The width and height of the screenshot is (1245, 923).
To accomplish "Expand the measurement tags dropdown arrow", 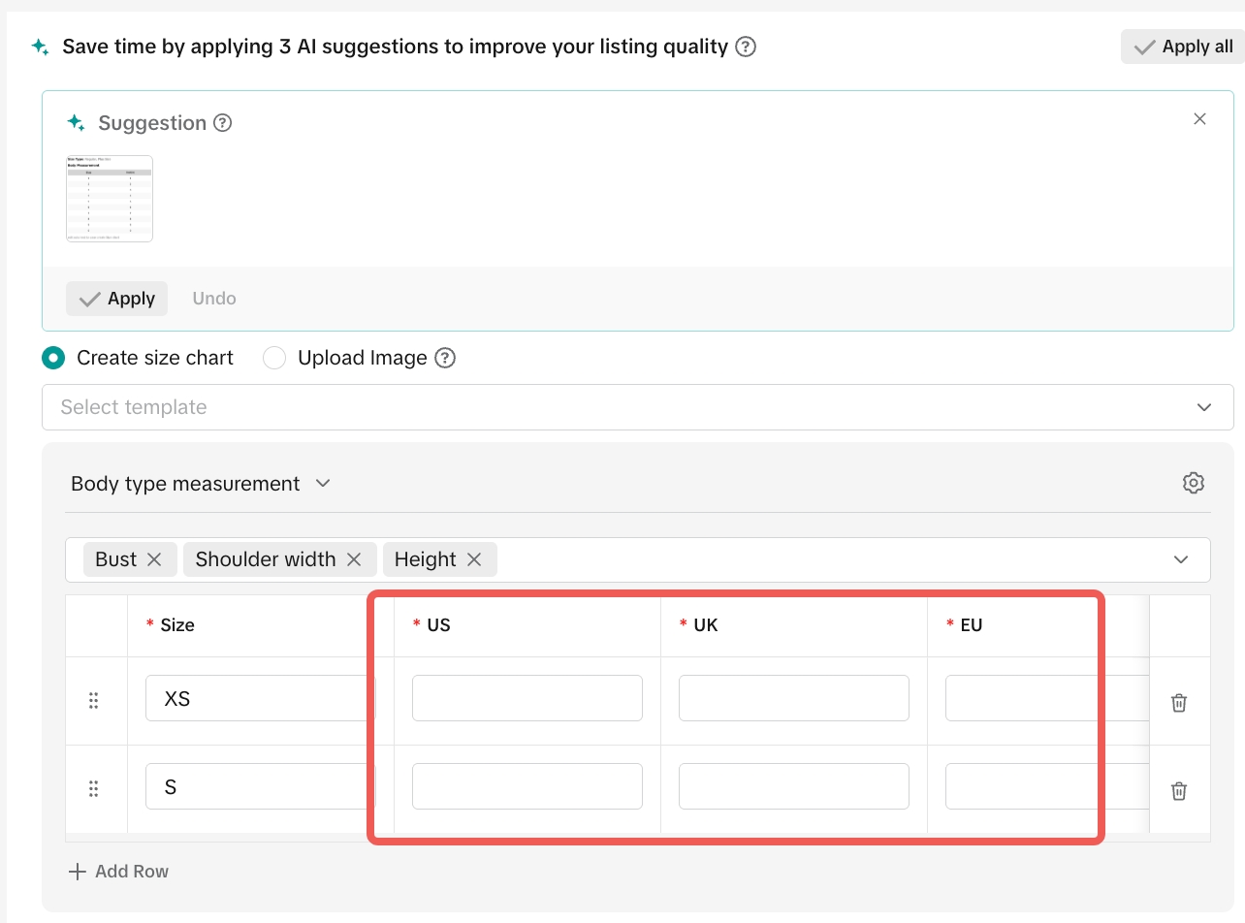I will pyautogui.click(x=1181, y=559).
